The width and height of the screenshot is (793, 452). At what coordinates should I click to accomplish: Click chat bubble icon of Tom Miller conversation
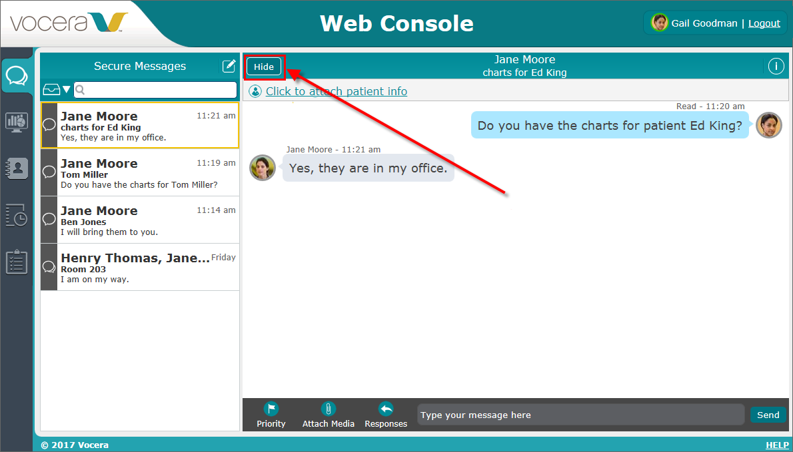49,172
